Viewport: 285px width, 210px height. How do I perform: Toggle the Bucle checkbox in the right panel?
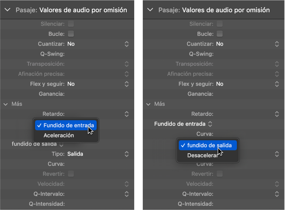pyautogui.click(x=220, y=34)
